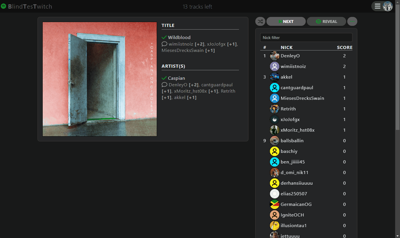Image resolution: width=400 pixels, height=238 pixels.
Task: Click the shuffle icon button
Action: click(x=260, y=22)
